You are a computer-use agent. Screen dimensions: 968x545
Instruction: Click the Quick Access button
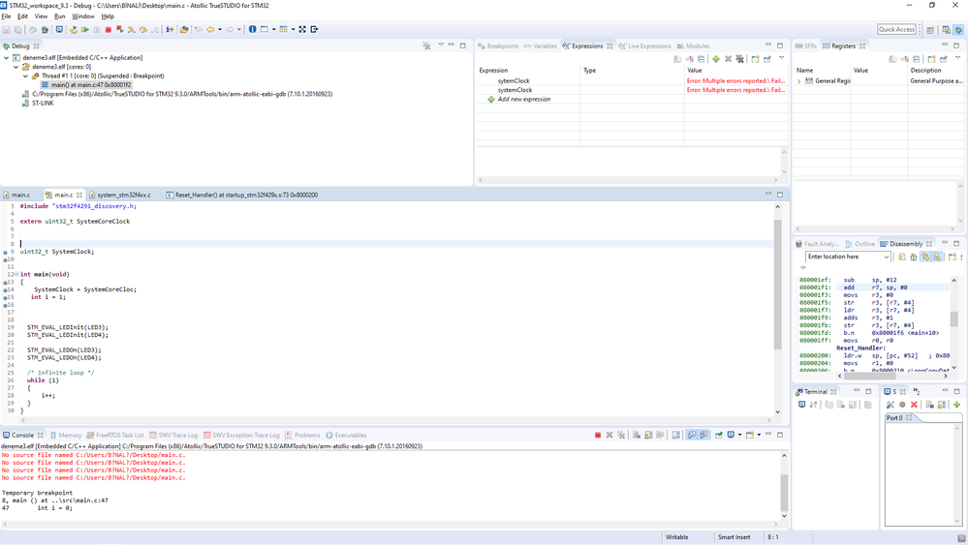[896, 29]
